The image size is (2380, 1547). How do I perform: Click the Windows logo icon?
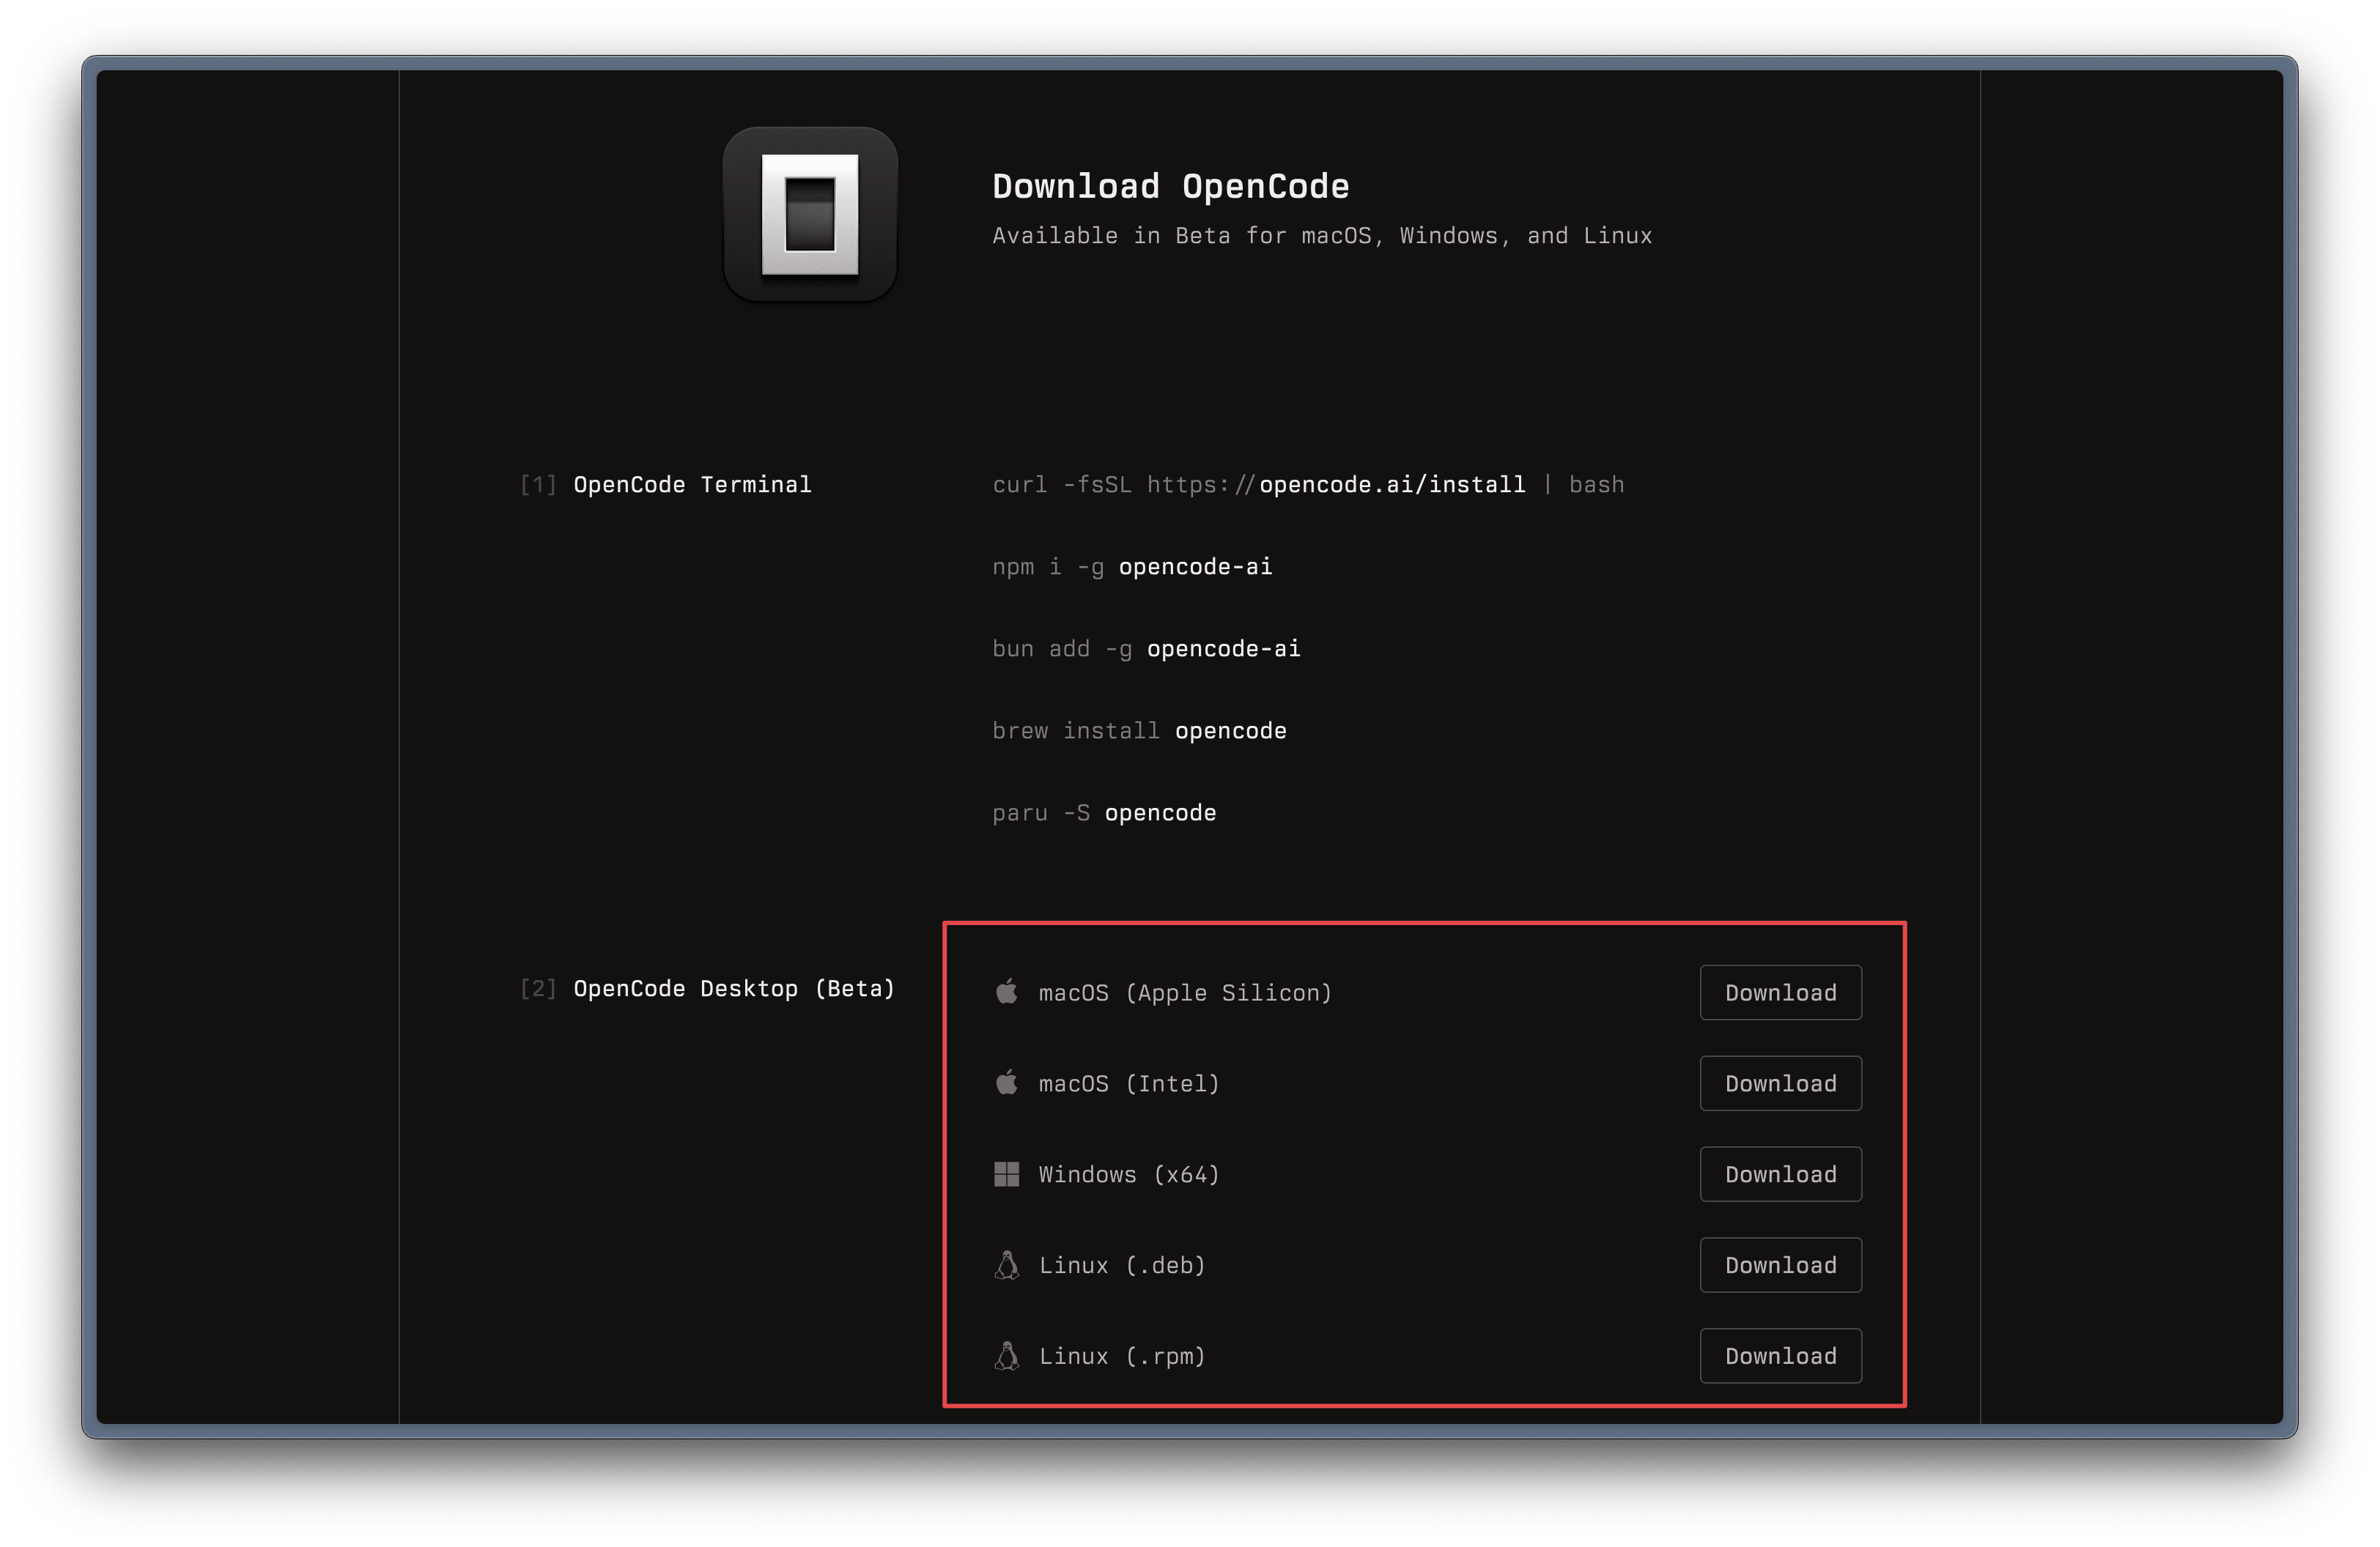(x=1006, y=1174)
